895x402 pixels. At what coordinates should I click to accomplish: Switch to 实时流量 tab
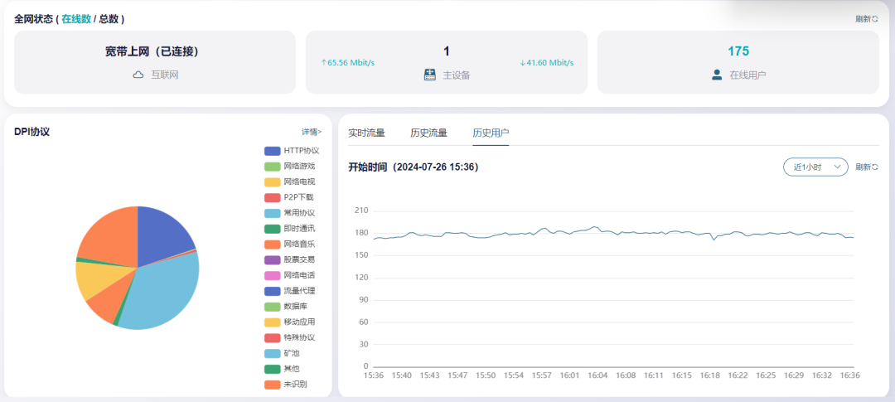click(366, 133)
